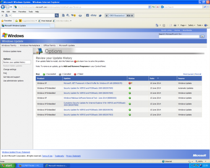Click the Twitter bird toolbar icon
The height and width of the screenshot is (168, 210).
coord(100,16)
